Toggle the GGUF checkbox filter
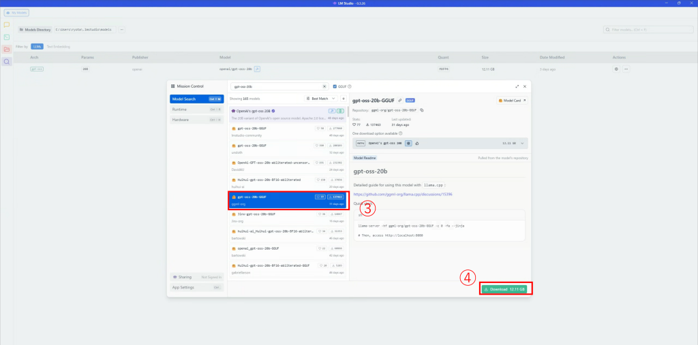Image resolution: width=698 pixels, height=345 pixels. pyautogui.click(x=335, y=87)
